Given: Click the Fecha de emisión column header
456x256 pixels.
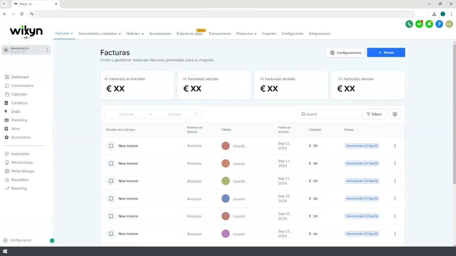Looking at the screenshot, I should tap(285, 130).
